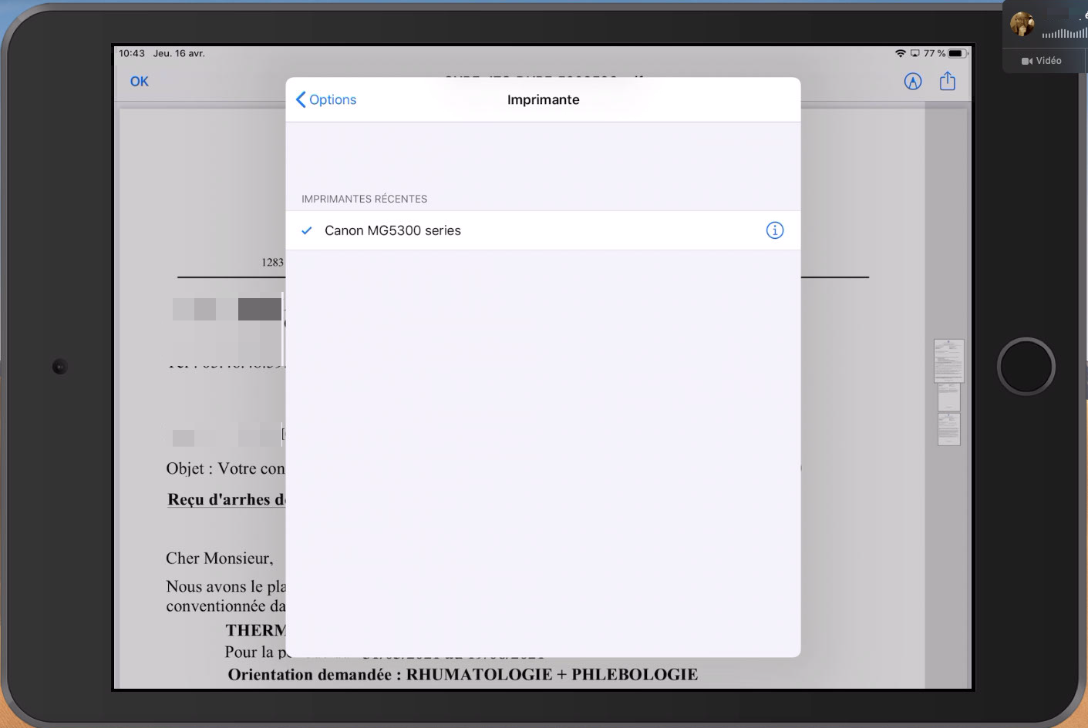Click the Imprimantes Récentes section header

[364, 199]
